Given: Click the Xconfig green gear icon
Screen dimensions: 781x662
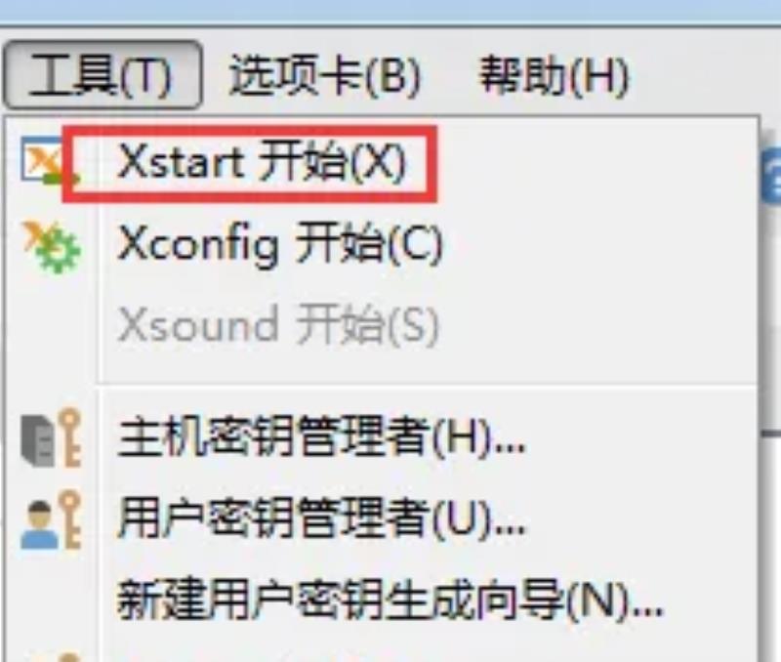Looking at the screenshot, I should (52, 247).
